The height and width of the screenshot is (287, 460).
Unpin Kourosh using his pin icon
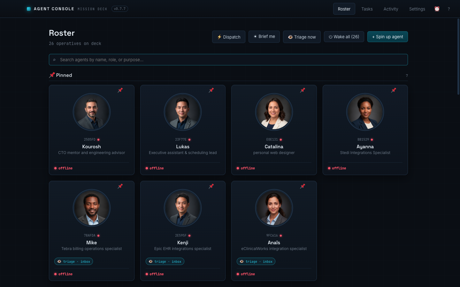pyautogui.click(x=120, y=90)
